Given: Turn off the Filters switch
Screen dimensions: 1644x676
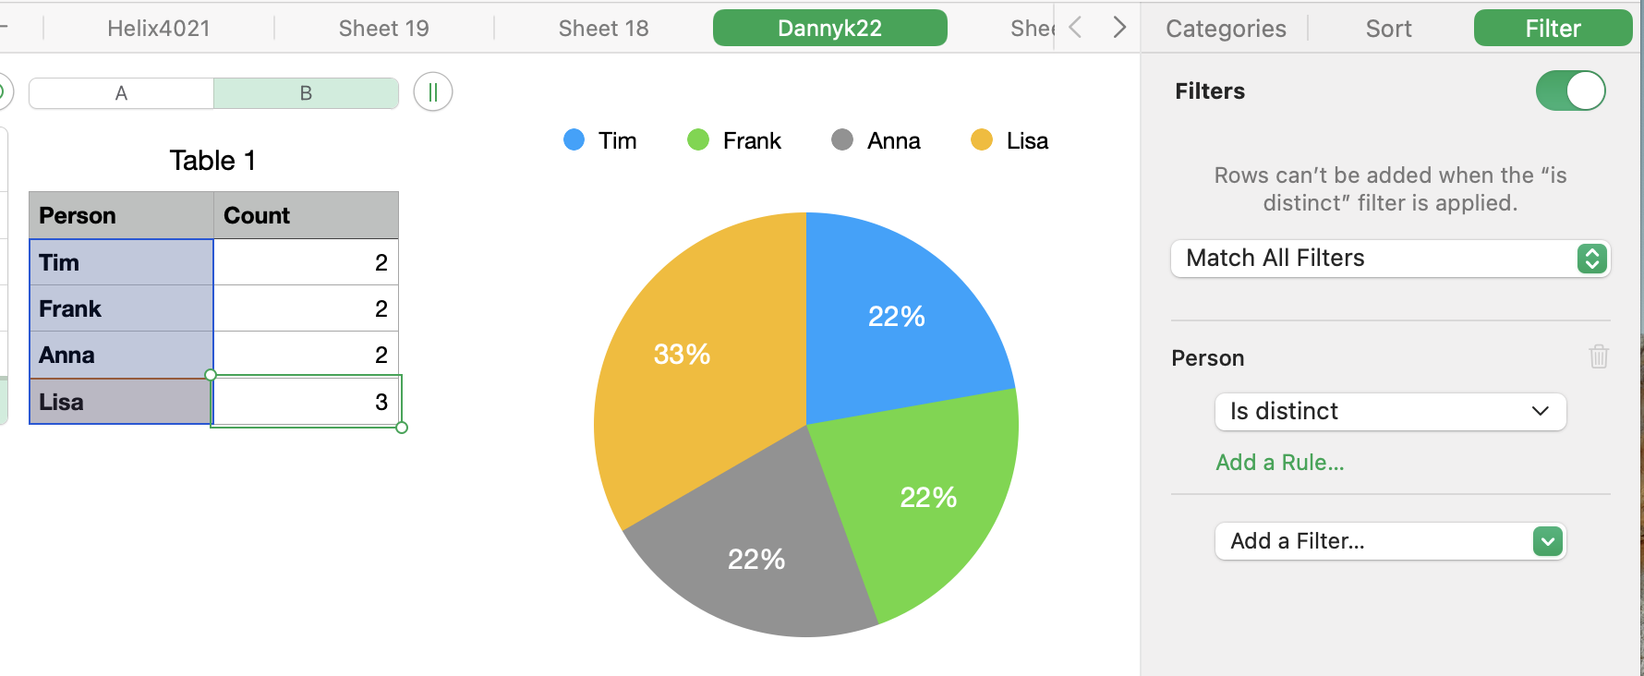Looking at the screenshot, I should click(x=1570, y=91).
